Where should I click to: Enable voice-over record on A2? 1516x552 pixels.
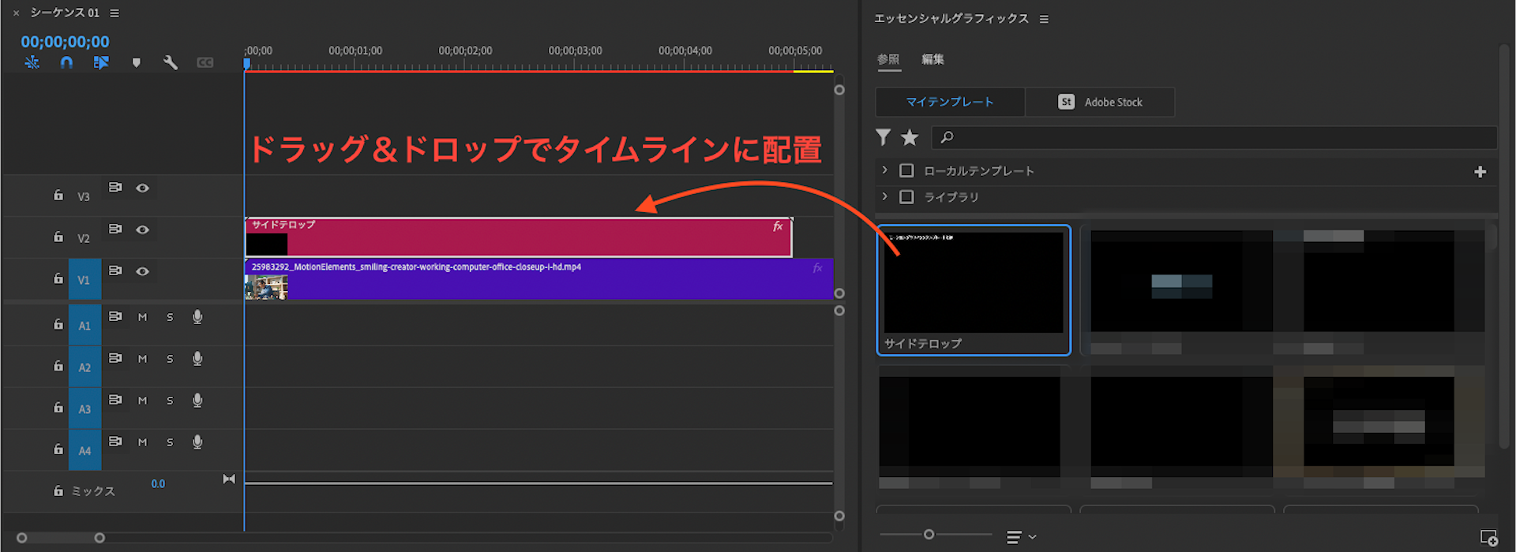tap(197, 358)
